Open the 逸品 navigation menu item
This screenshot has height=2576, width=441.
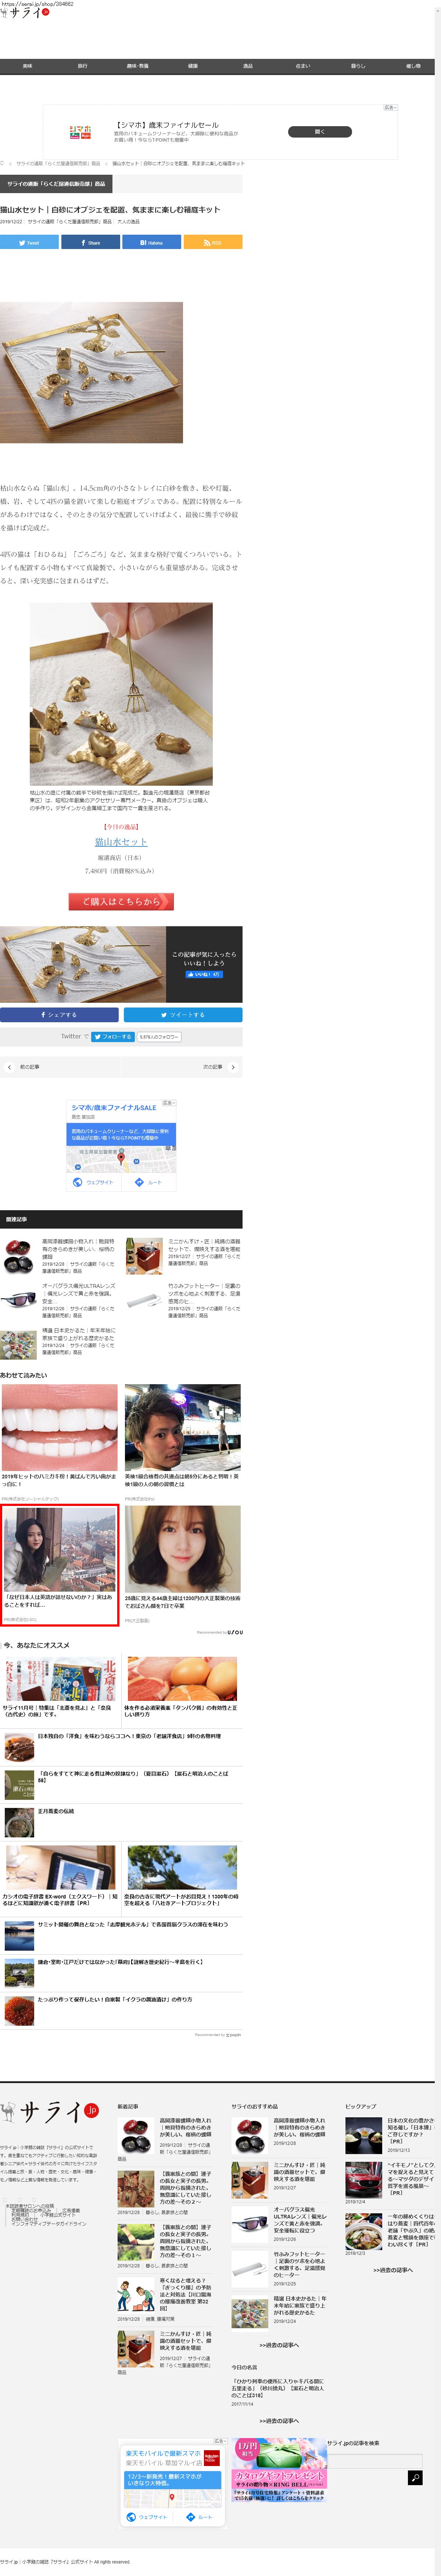point(248,66)
